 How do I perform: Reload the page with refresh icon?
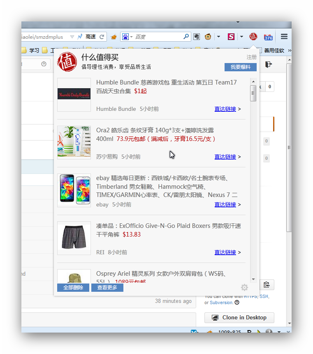click(102, 37)
